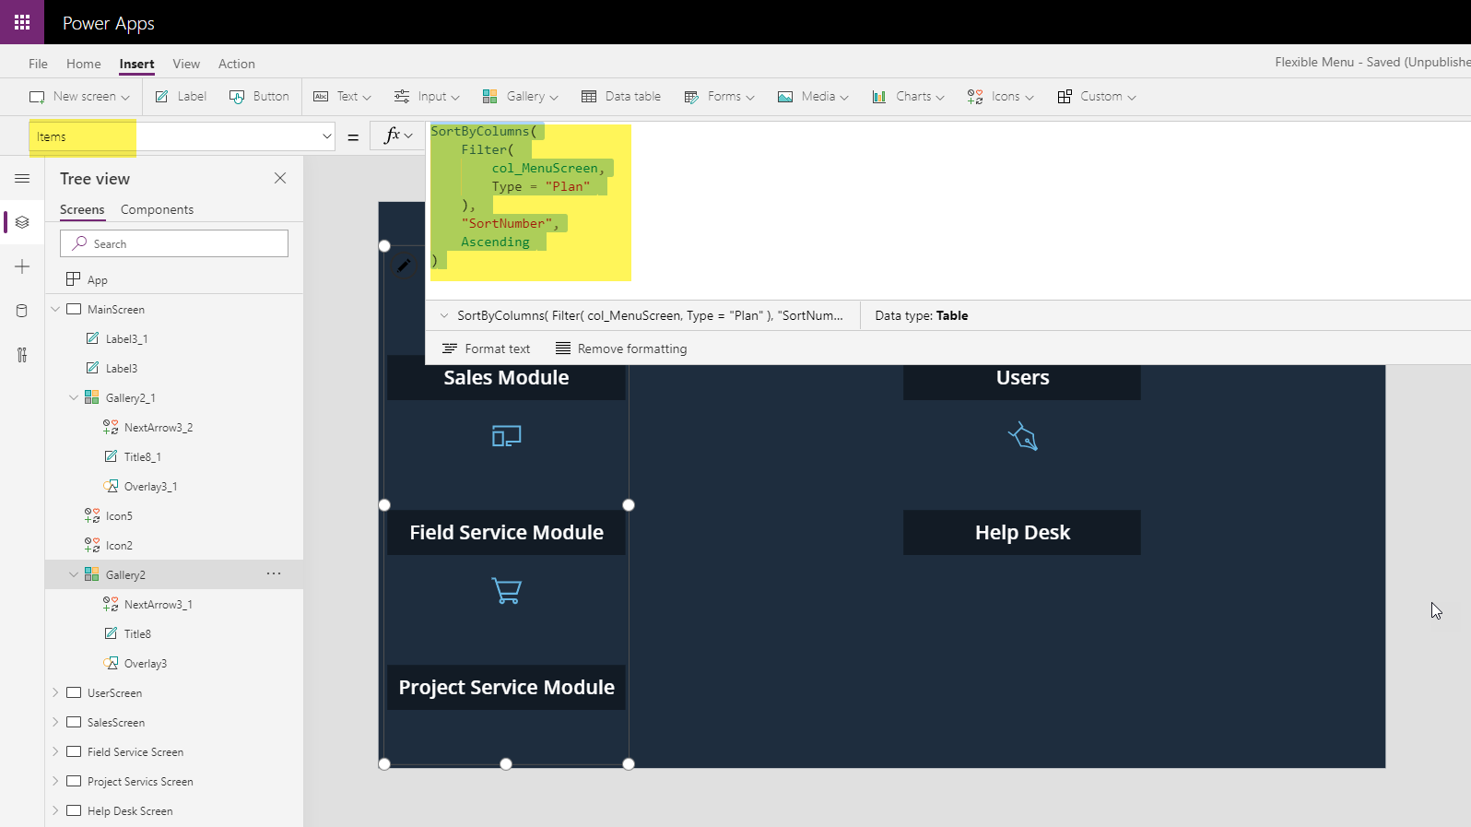This screenshot has height=827, width=1471.
Task: Click Remove formatting button
Action: tap(621, 349)
